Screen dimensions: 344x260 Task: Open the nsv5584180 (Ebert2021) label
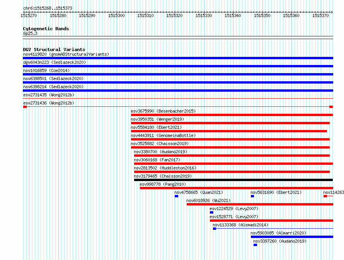[x=156, y=127]
